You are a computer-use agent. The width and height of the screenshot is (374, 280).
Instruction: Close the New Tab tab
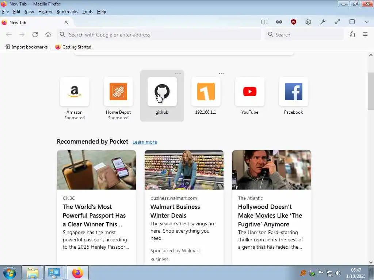(x=66, y=22)
